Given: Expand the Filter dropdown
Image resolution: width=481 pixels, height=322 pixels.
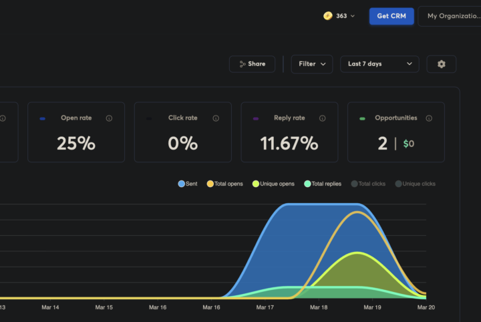Looking at the screenshot, I should click(x=312, y=64).
